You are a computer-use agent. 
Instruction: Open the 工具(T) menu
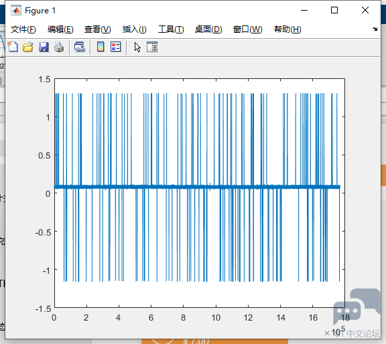point(171,29)
